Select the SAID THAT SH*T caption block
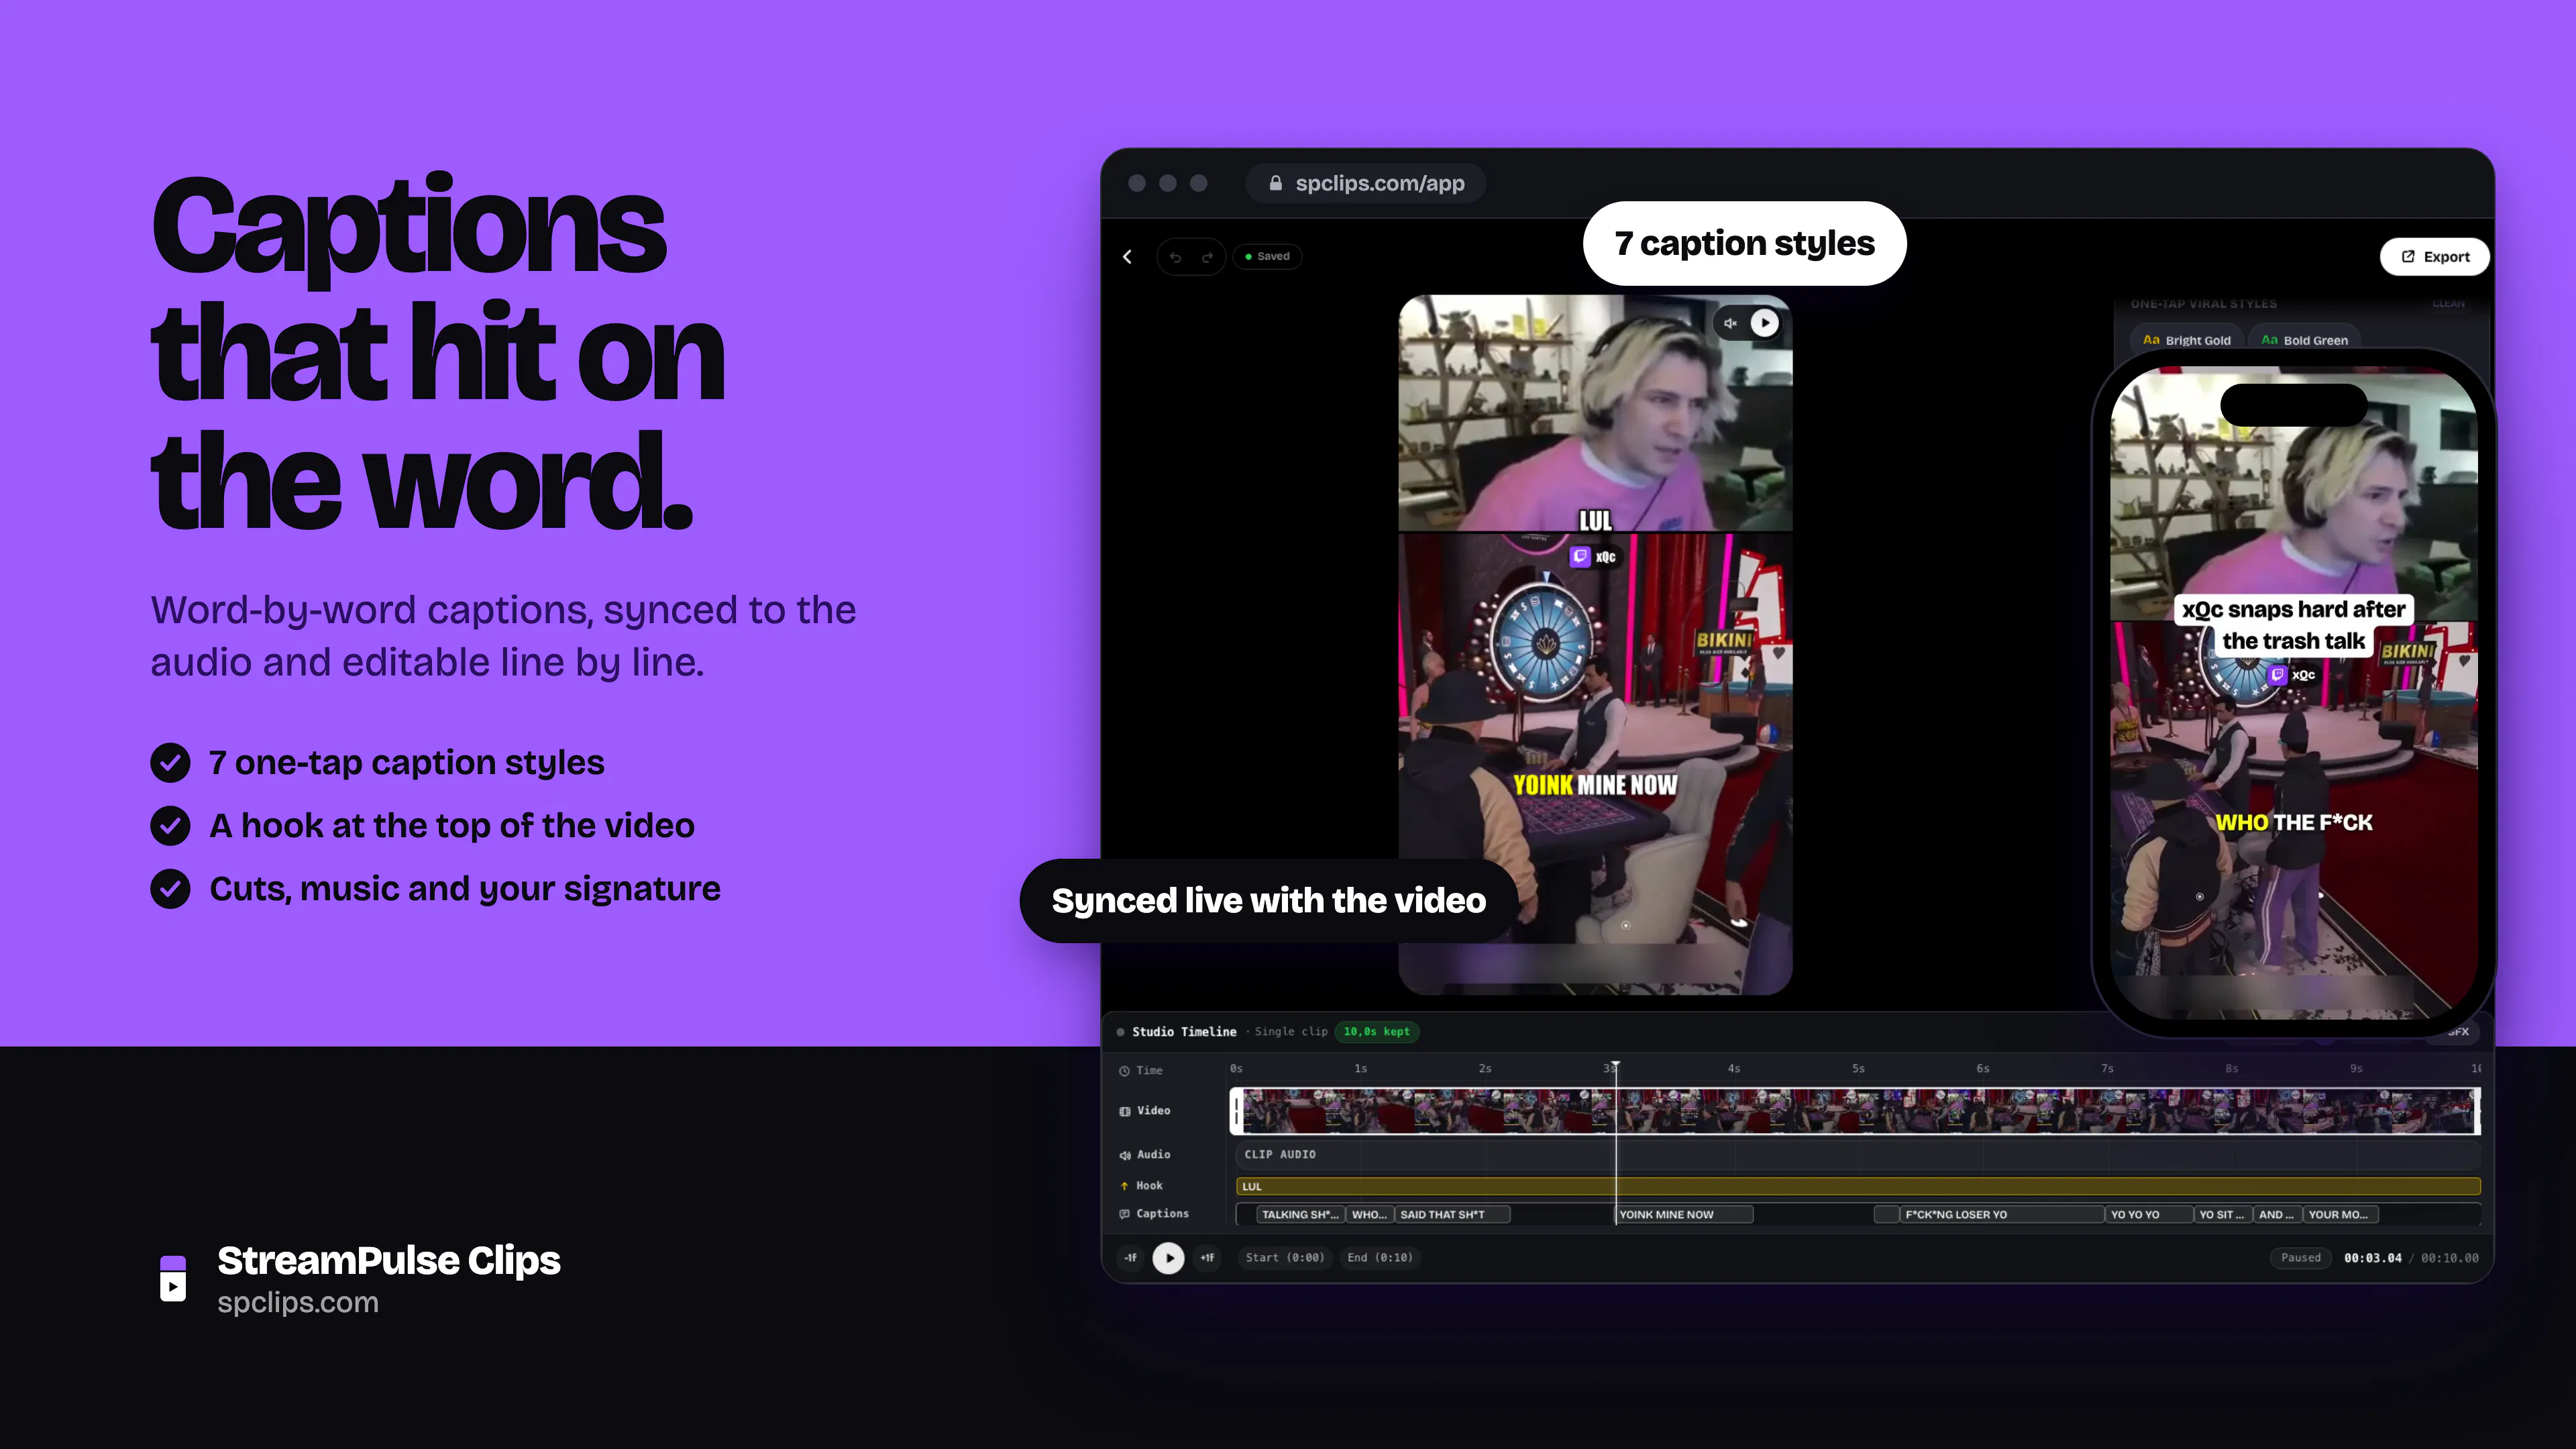The height and width of the screenshot is (1449, 2576). click(x=1452, y=1214)
